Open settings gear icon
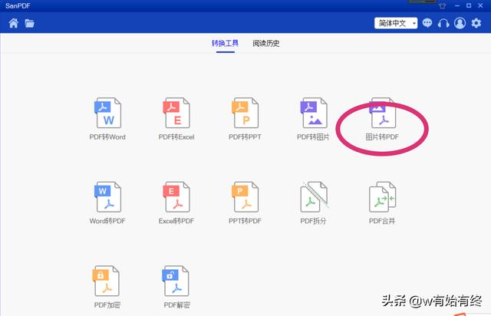The height and width of the screenshot is (316, 491). point(476,23)
